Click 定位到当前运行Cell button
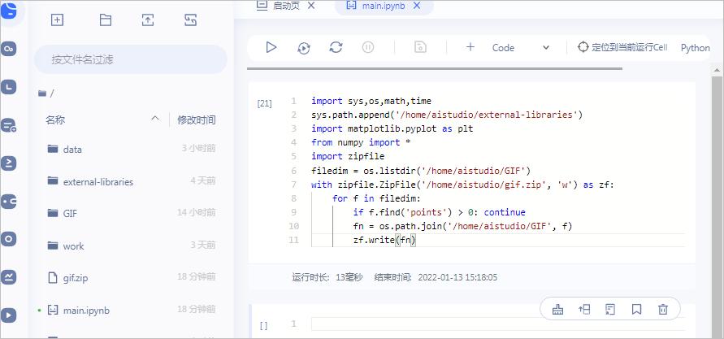The width and height of the screenshot is (724, 339). pyautogui.click(x=622, y=48)
